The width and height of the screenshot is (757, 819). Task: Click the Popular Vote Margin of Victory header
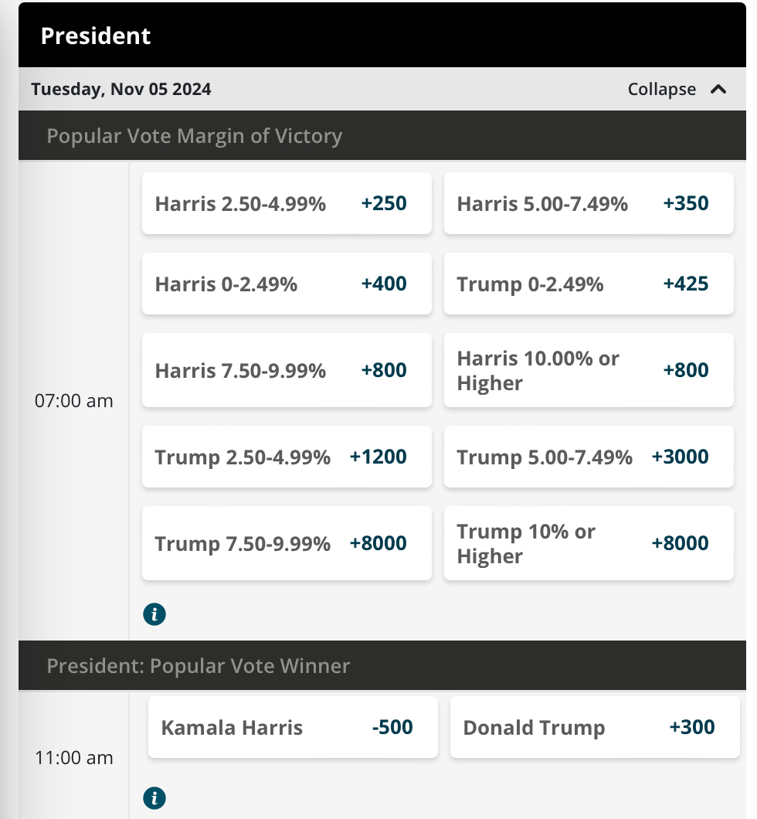(382, 135)
